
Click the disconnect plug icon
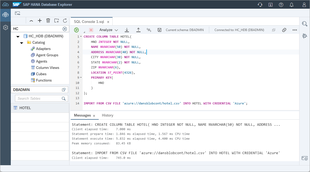(274, 30)
